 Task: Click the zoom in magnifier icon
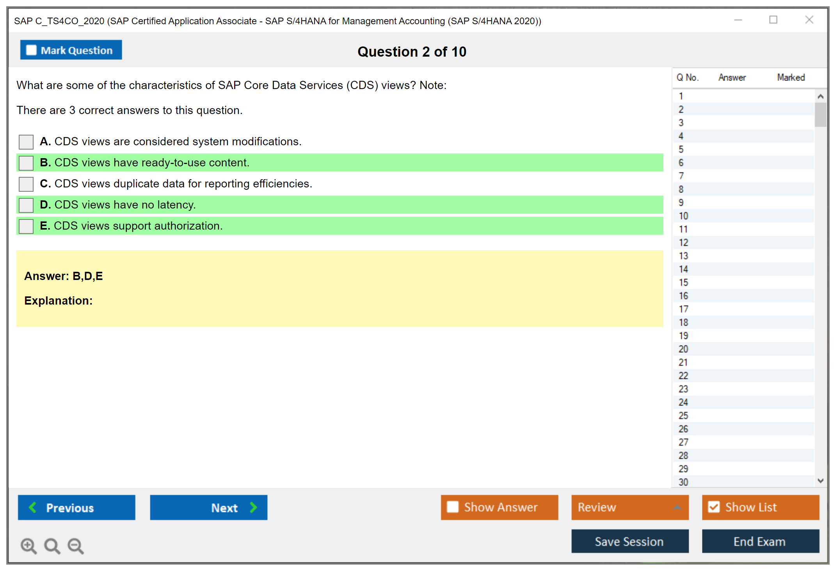[x=28, y=545]
